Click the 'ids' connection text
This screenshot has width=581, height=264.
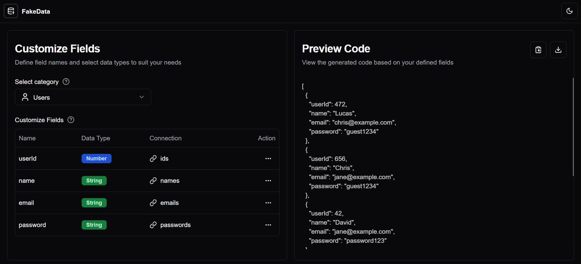(165, 158)
